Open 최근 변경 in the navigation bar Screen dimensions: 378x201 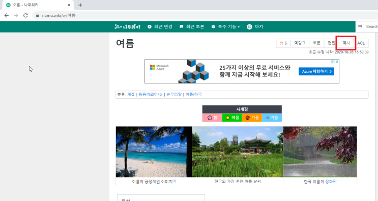point(160,26)
